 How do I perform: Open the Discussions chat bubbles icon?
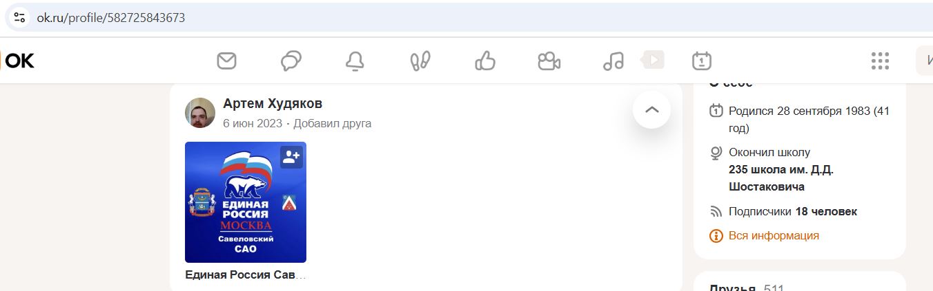291,61
